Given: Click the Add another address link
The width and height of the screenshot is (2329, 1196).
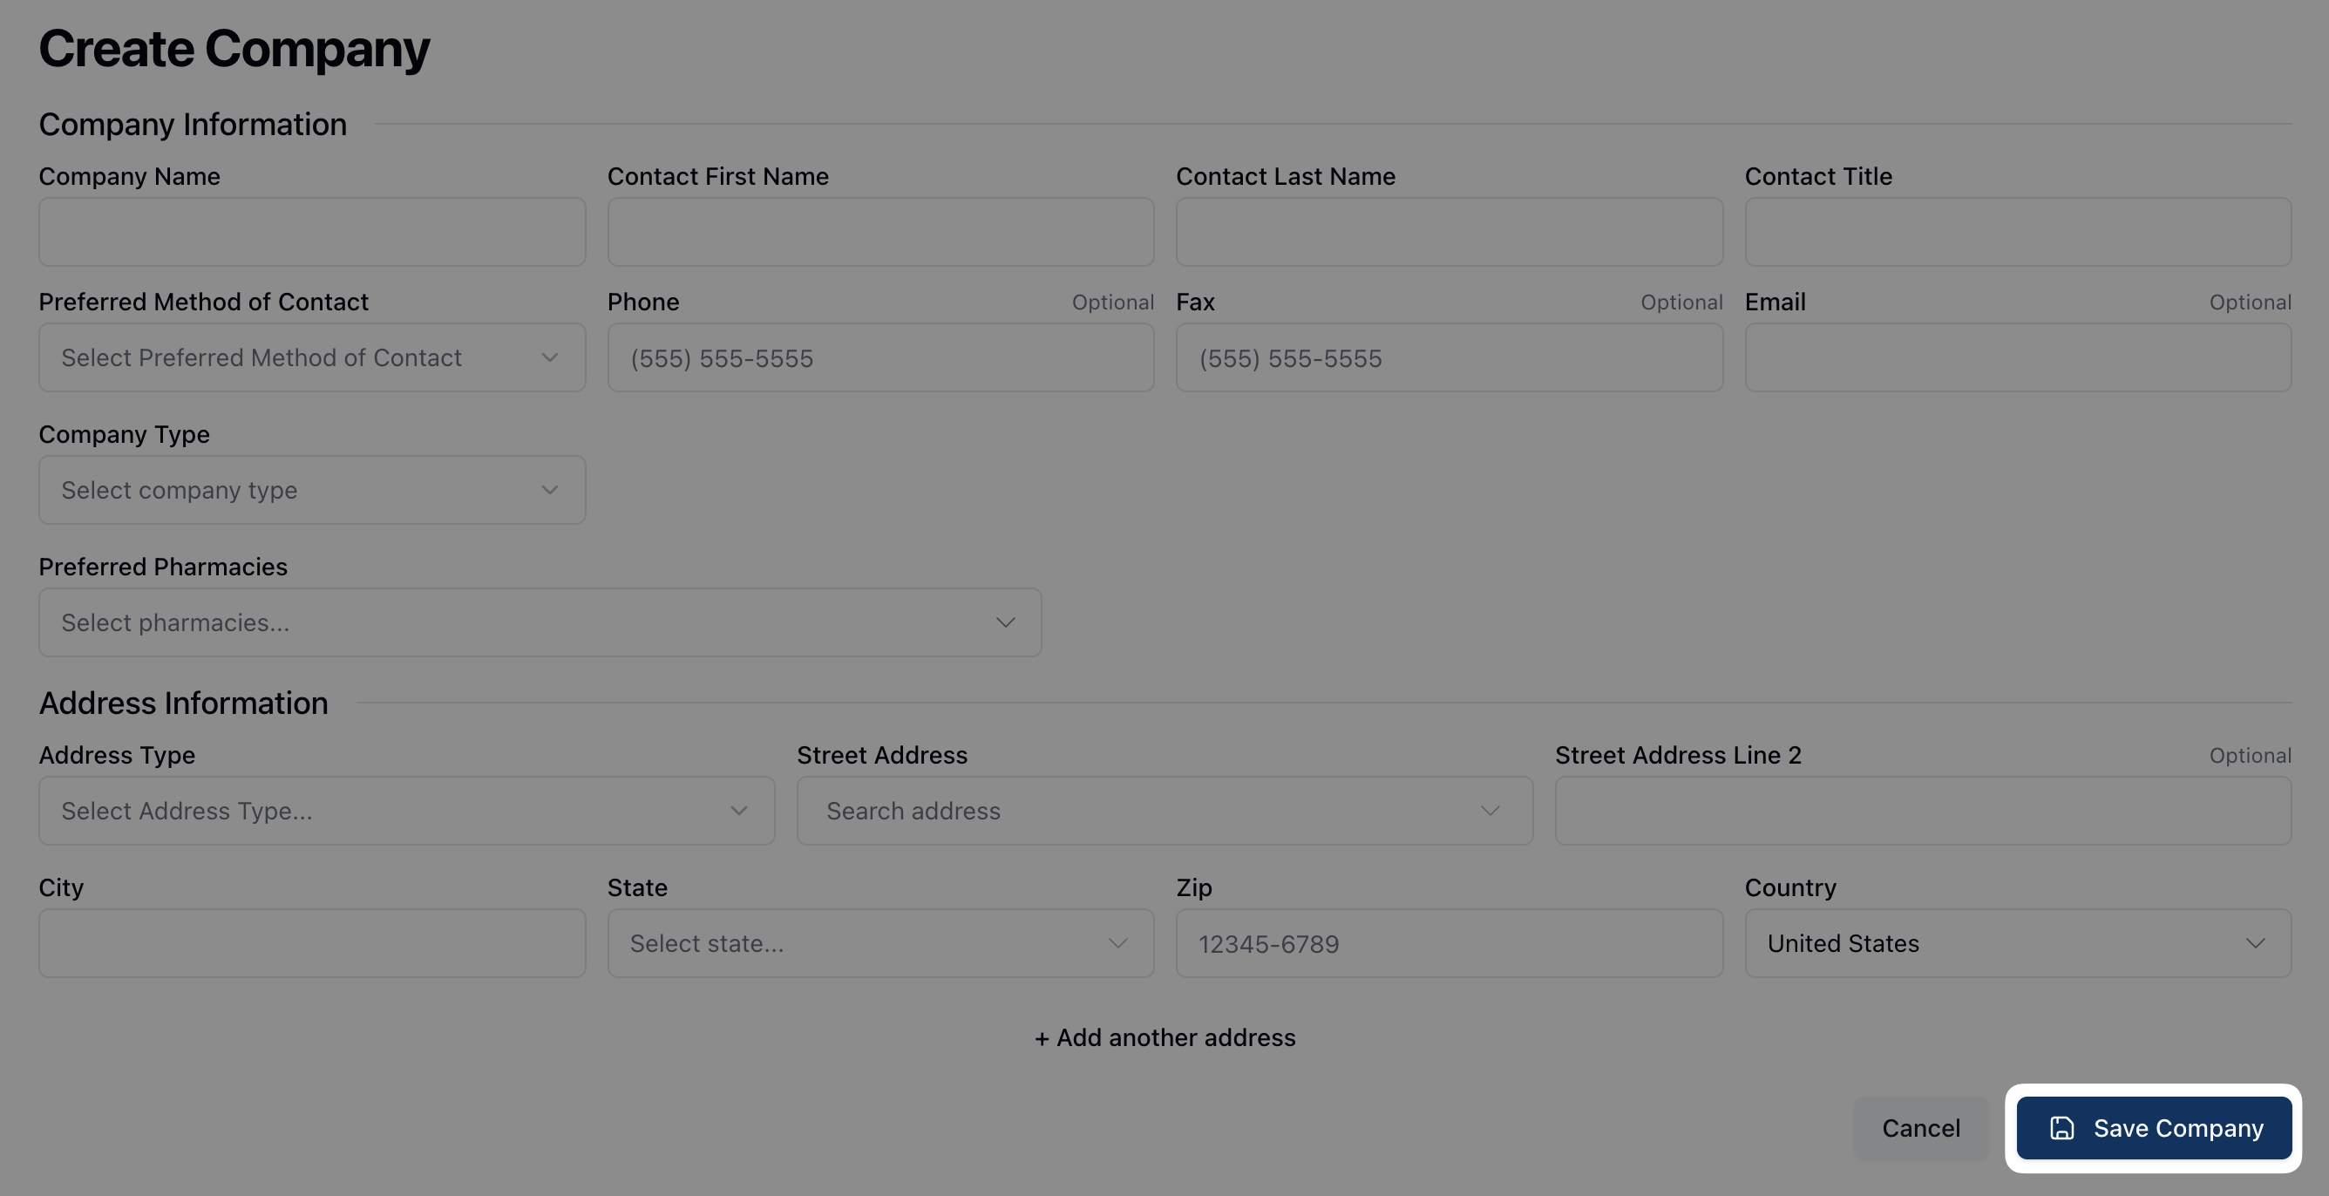Looking at the screenshot, I should (x=1164, y=1038).
